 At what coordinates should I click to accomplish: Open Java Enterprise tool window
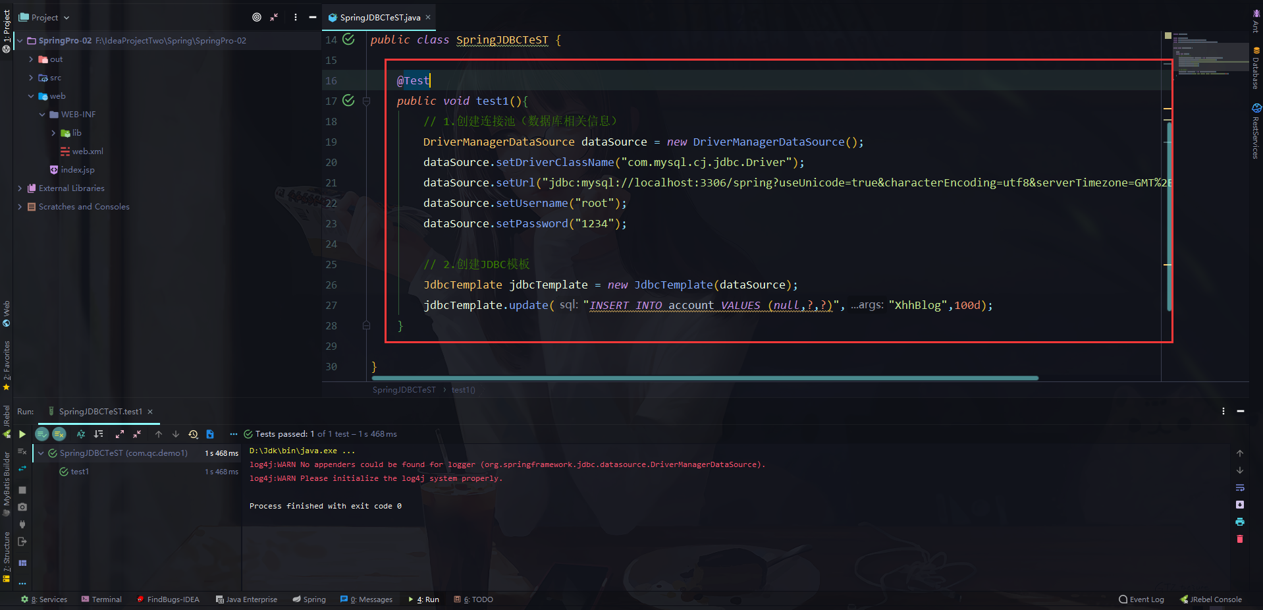246,599
